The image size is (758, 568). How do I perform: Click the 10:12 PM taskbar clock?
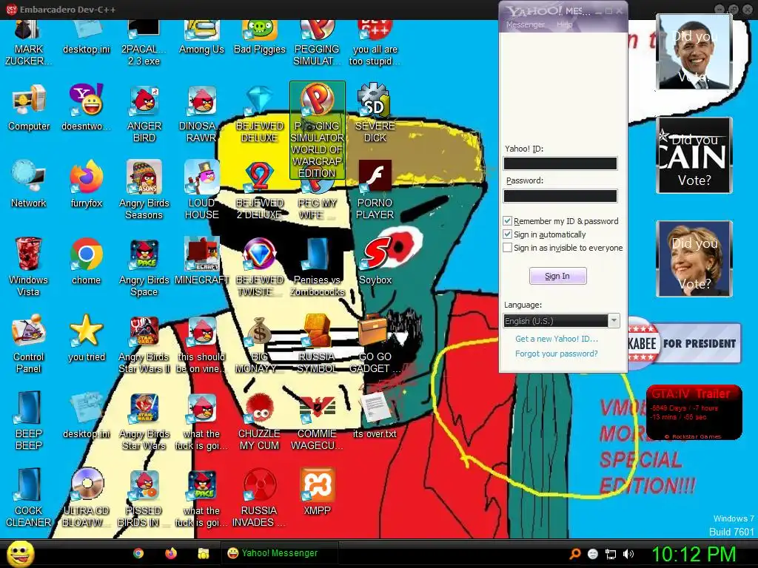pos(694,554)
